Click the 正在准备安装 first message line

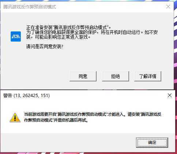(x=69, y=27)
